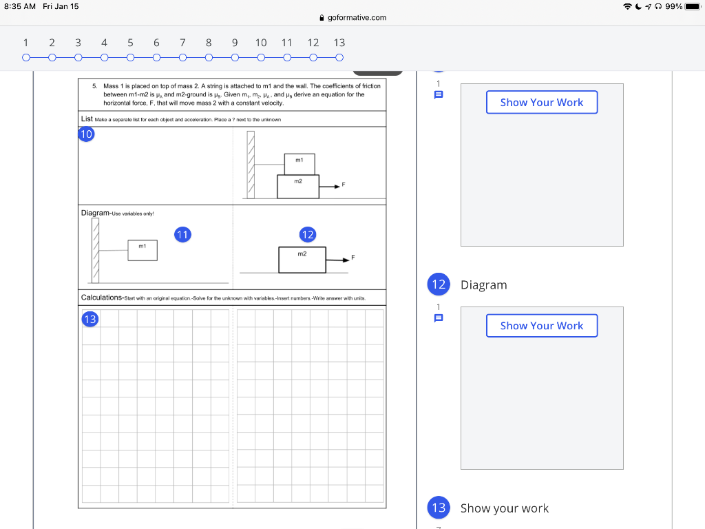
Task: Click the blue marker badge 11 on worksheet
Action: [182, 234]
